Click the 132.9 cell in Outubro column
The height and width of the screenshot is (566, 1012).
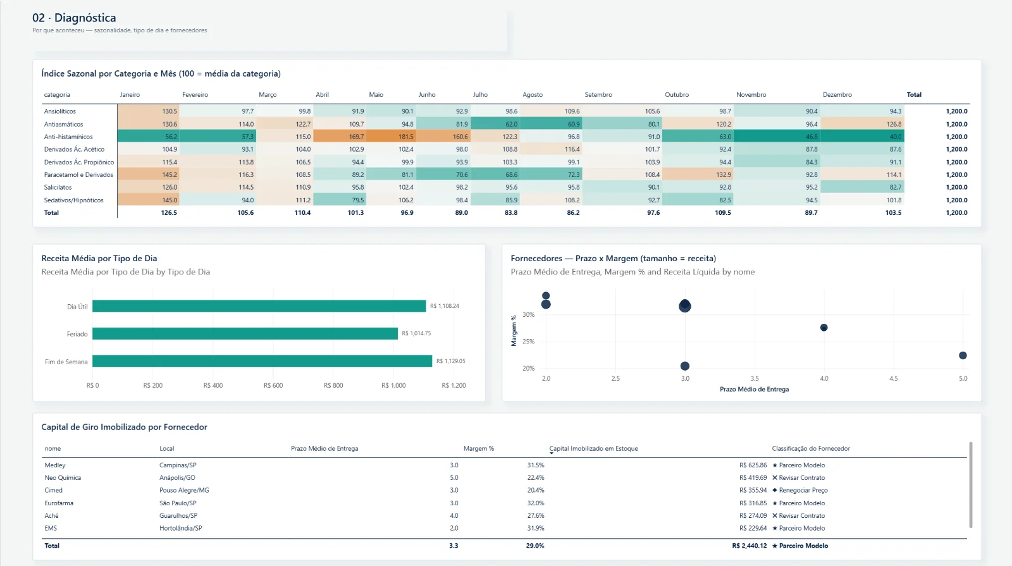coord(698,175)
